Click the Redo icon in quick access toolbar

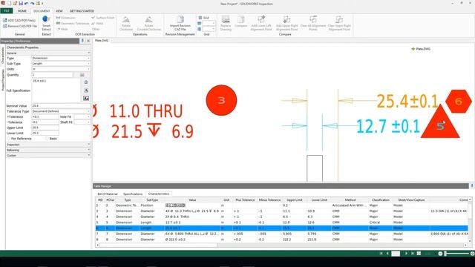click(32, 3)
